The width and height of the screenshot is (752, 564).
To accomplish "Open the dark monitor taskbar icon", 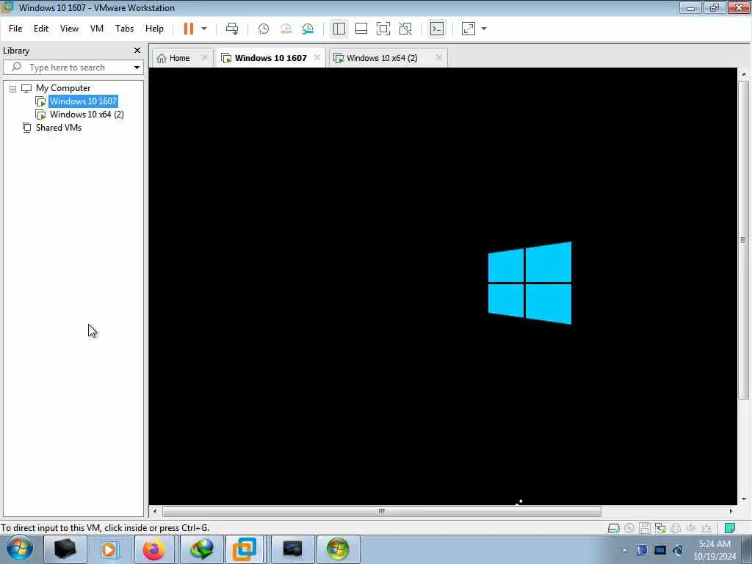I will (292, 549).
